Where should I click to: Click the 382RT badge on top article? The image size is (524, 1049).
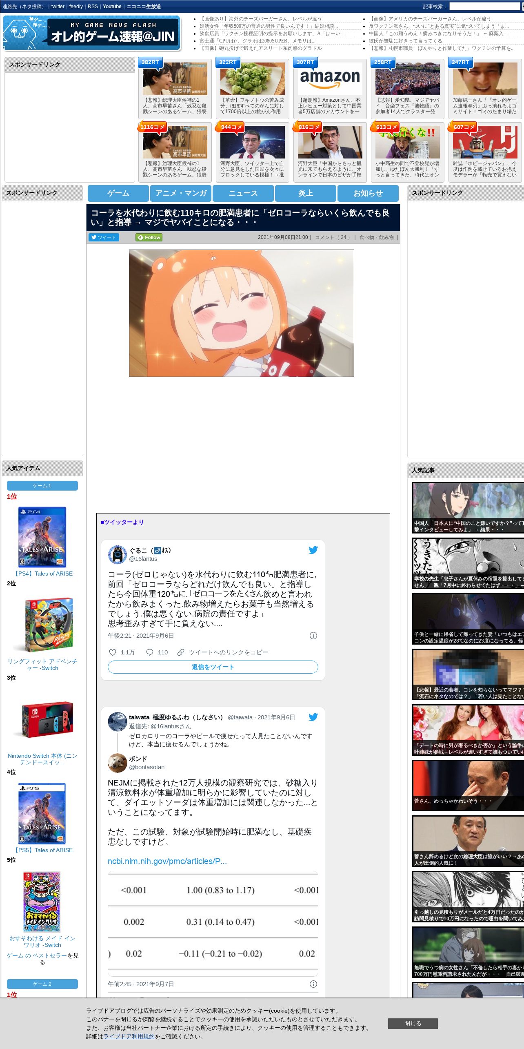point(150,62)
